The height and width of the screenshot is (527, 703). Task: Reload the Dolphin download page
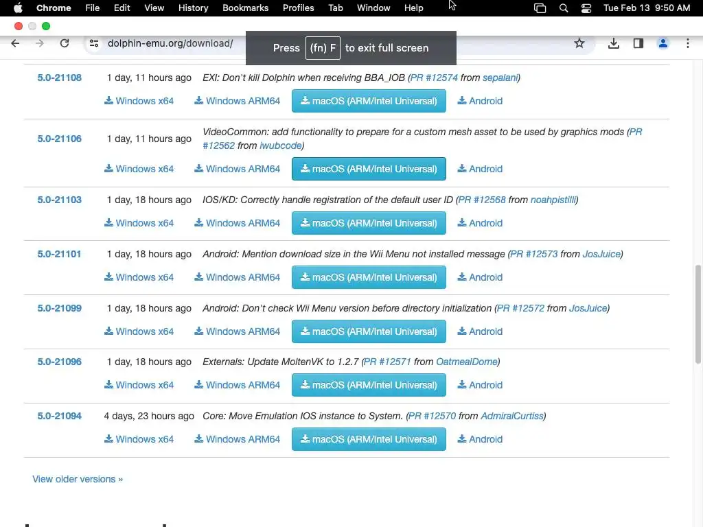(65, 43)
